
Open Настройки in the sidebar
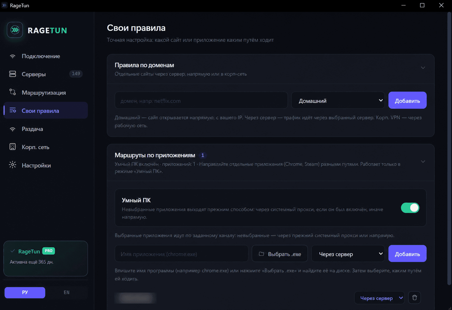click(46, 165)
